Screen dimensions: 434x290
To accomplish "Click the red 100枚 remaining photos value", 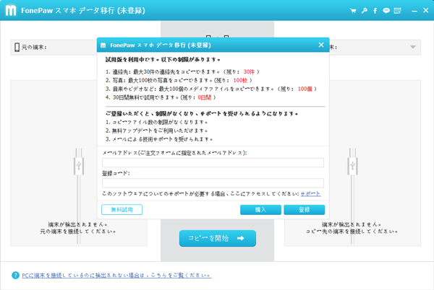I will click(x=240, y=80).
